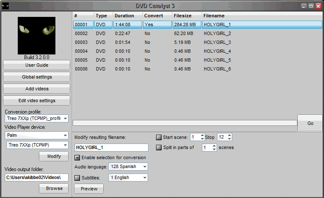Click the Modify resulting filename field
The image size is (324, 198).
pos(111,147)
